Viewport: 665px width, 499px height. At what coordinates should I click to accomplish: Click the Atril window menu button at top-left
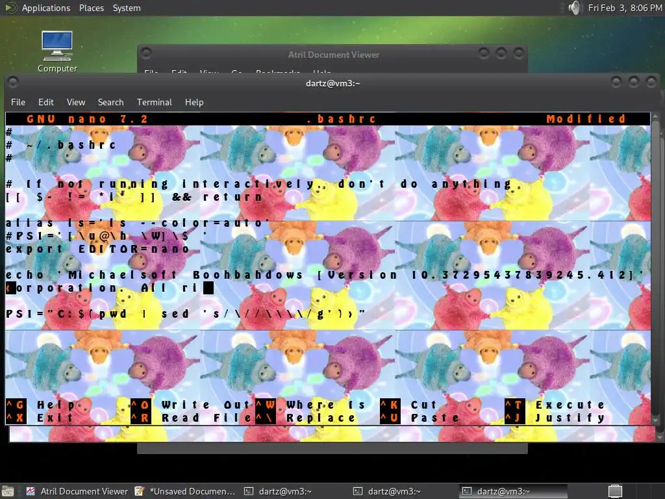point(146,53)
